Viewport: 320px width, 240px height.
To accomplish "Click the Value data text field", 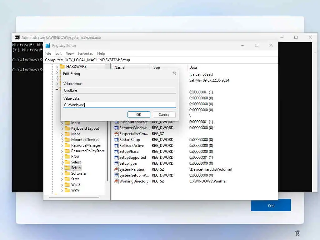I will [119, 105].
